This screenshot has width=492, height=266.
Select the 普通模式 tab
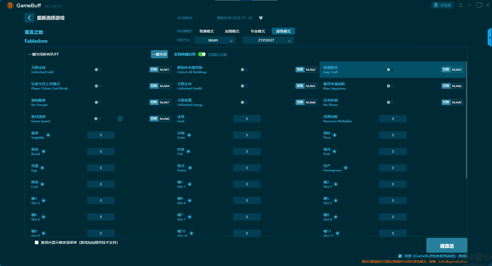pos(206,31)
